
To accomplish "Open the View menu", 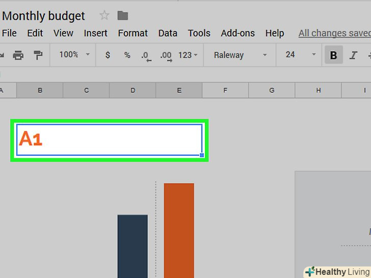I will click(63, 33).
